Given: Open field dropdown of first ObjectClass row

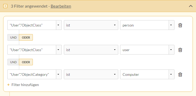Looking at the screenshot, I should 59,25.
